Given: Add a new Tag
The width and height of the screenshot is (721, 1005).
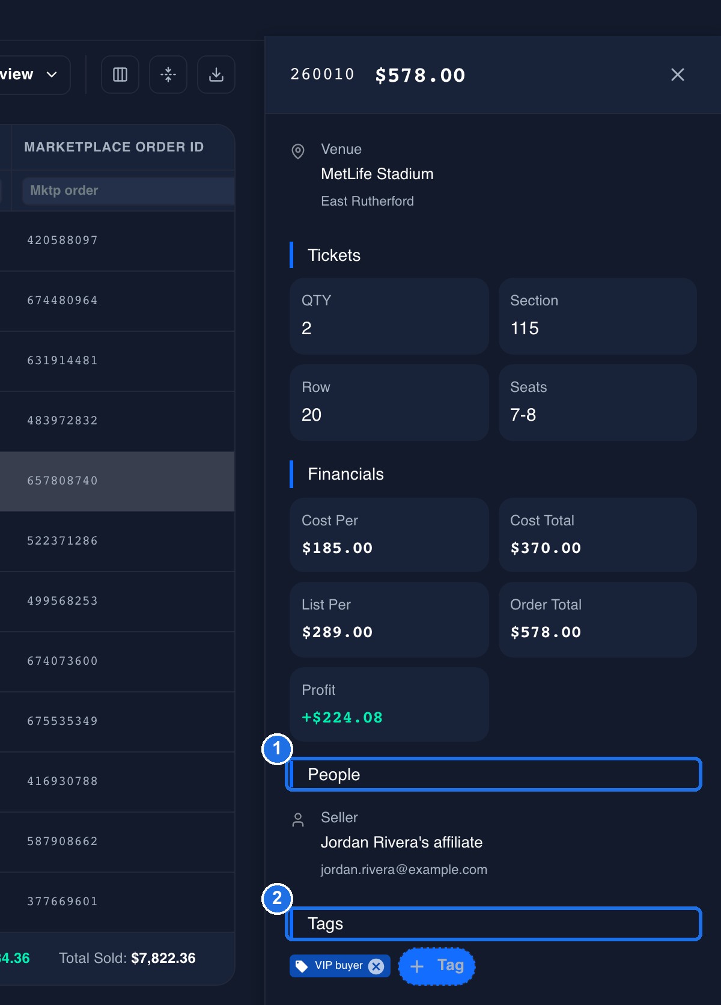Looking at the screenshot, I should click(x=437, y=966).
